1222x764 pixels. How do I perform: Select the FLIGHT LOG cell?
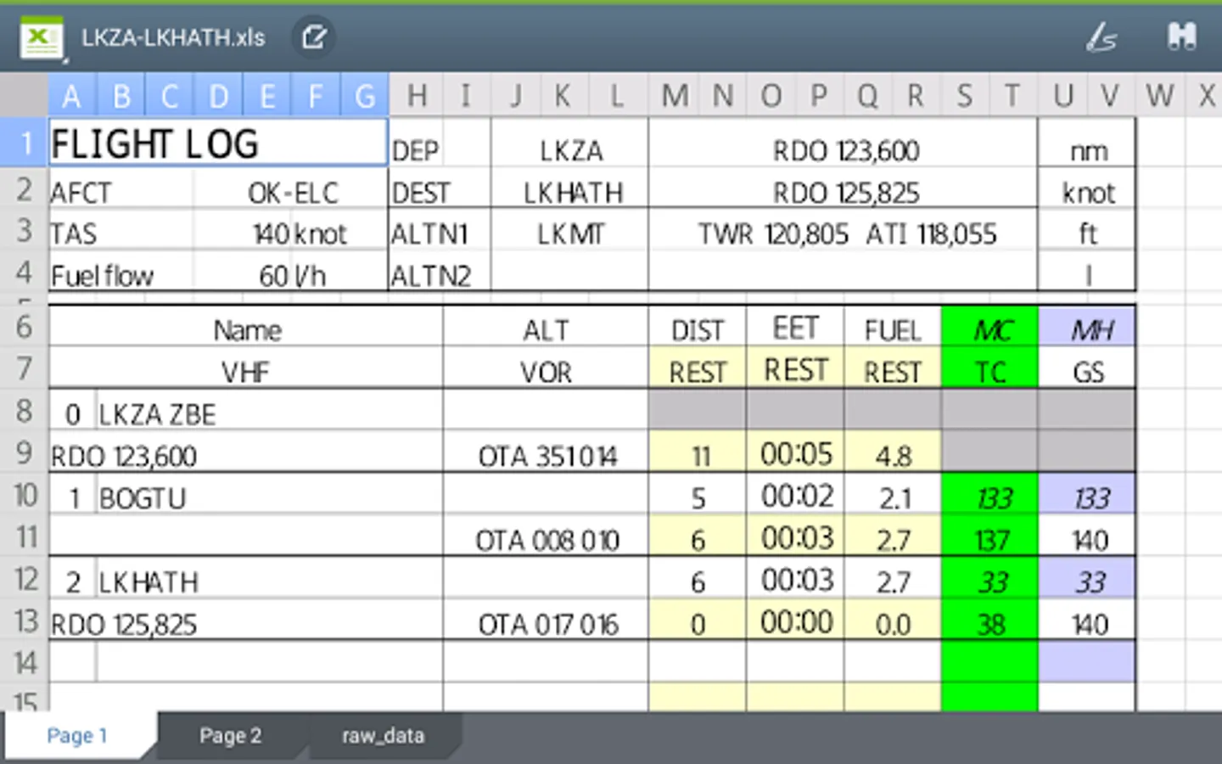[218, 143]
